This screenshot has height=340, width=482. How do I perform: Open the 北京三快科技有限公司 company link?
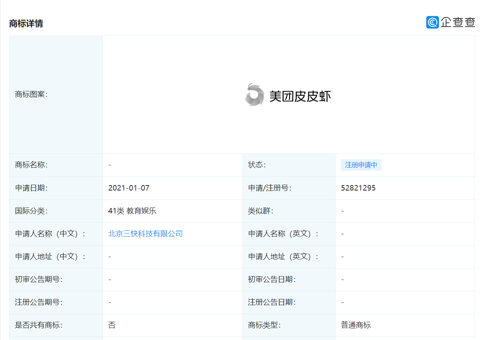click(x=145, y=234)
